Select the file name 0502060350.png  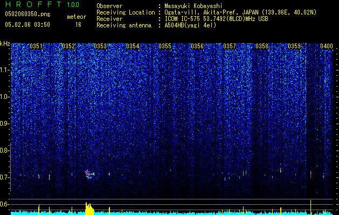[x=27, y=15]
